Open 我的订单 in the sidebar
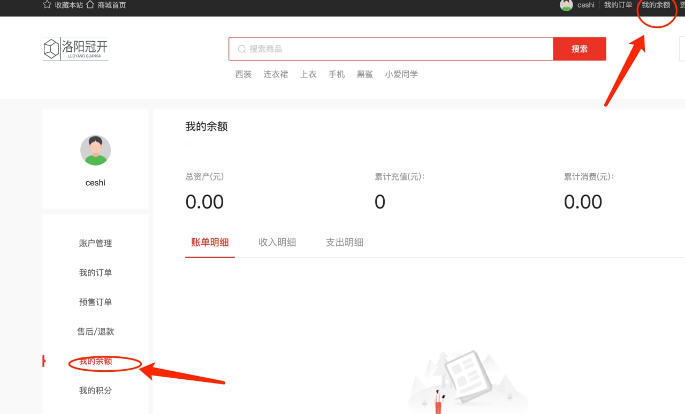The height and width of the screenshot is (414, 685). click(x=96, y=272)
